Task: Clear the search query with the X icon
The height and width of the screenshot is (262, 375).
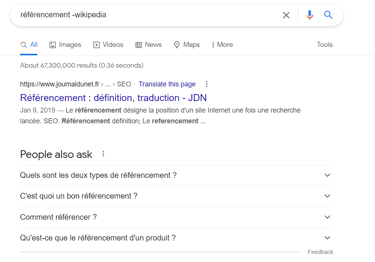Action: [286, 15]
